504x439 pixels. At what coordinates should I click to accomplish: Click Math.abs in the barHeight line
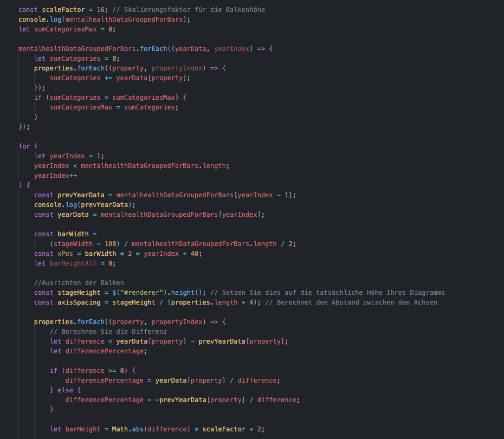(x=130, y=429)
